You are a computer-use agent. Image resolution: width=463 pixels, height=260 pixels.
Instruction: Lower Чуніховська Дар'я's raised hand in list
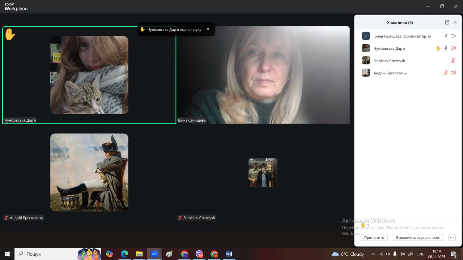click(x=438, y=48)
